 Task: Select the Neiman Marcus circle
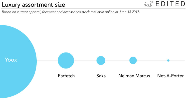pyautogui.click(x=133, y=60)
